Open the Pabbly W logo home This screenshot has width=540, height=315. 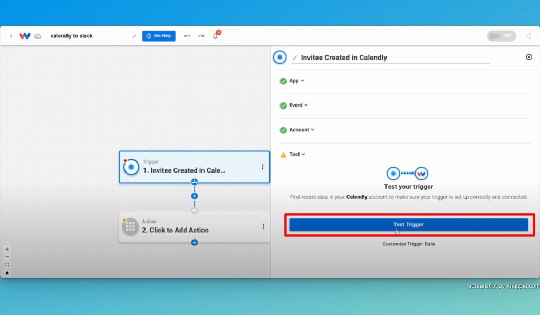pyautogui.click(x=24, y=36)
